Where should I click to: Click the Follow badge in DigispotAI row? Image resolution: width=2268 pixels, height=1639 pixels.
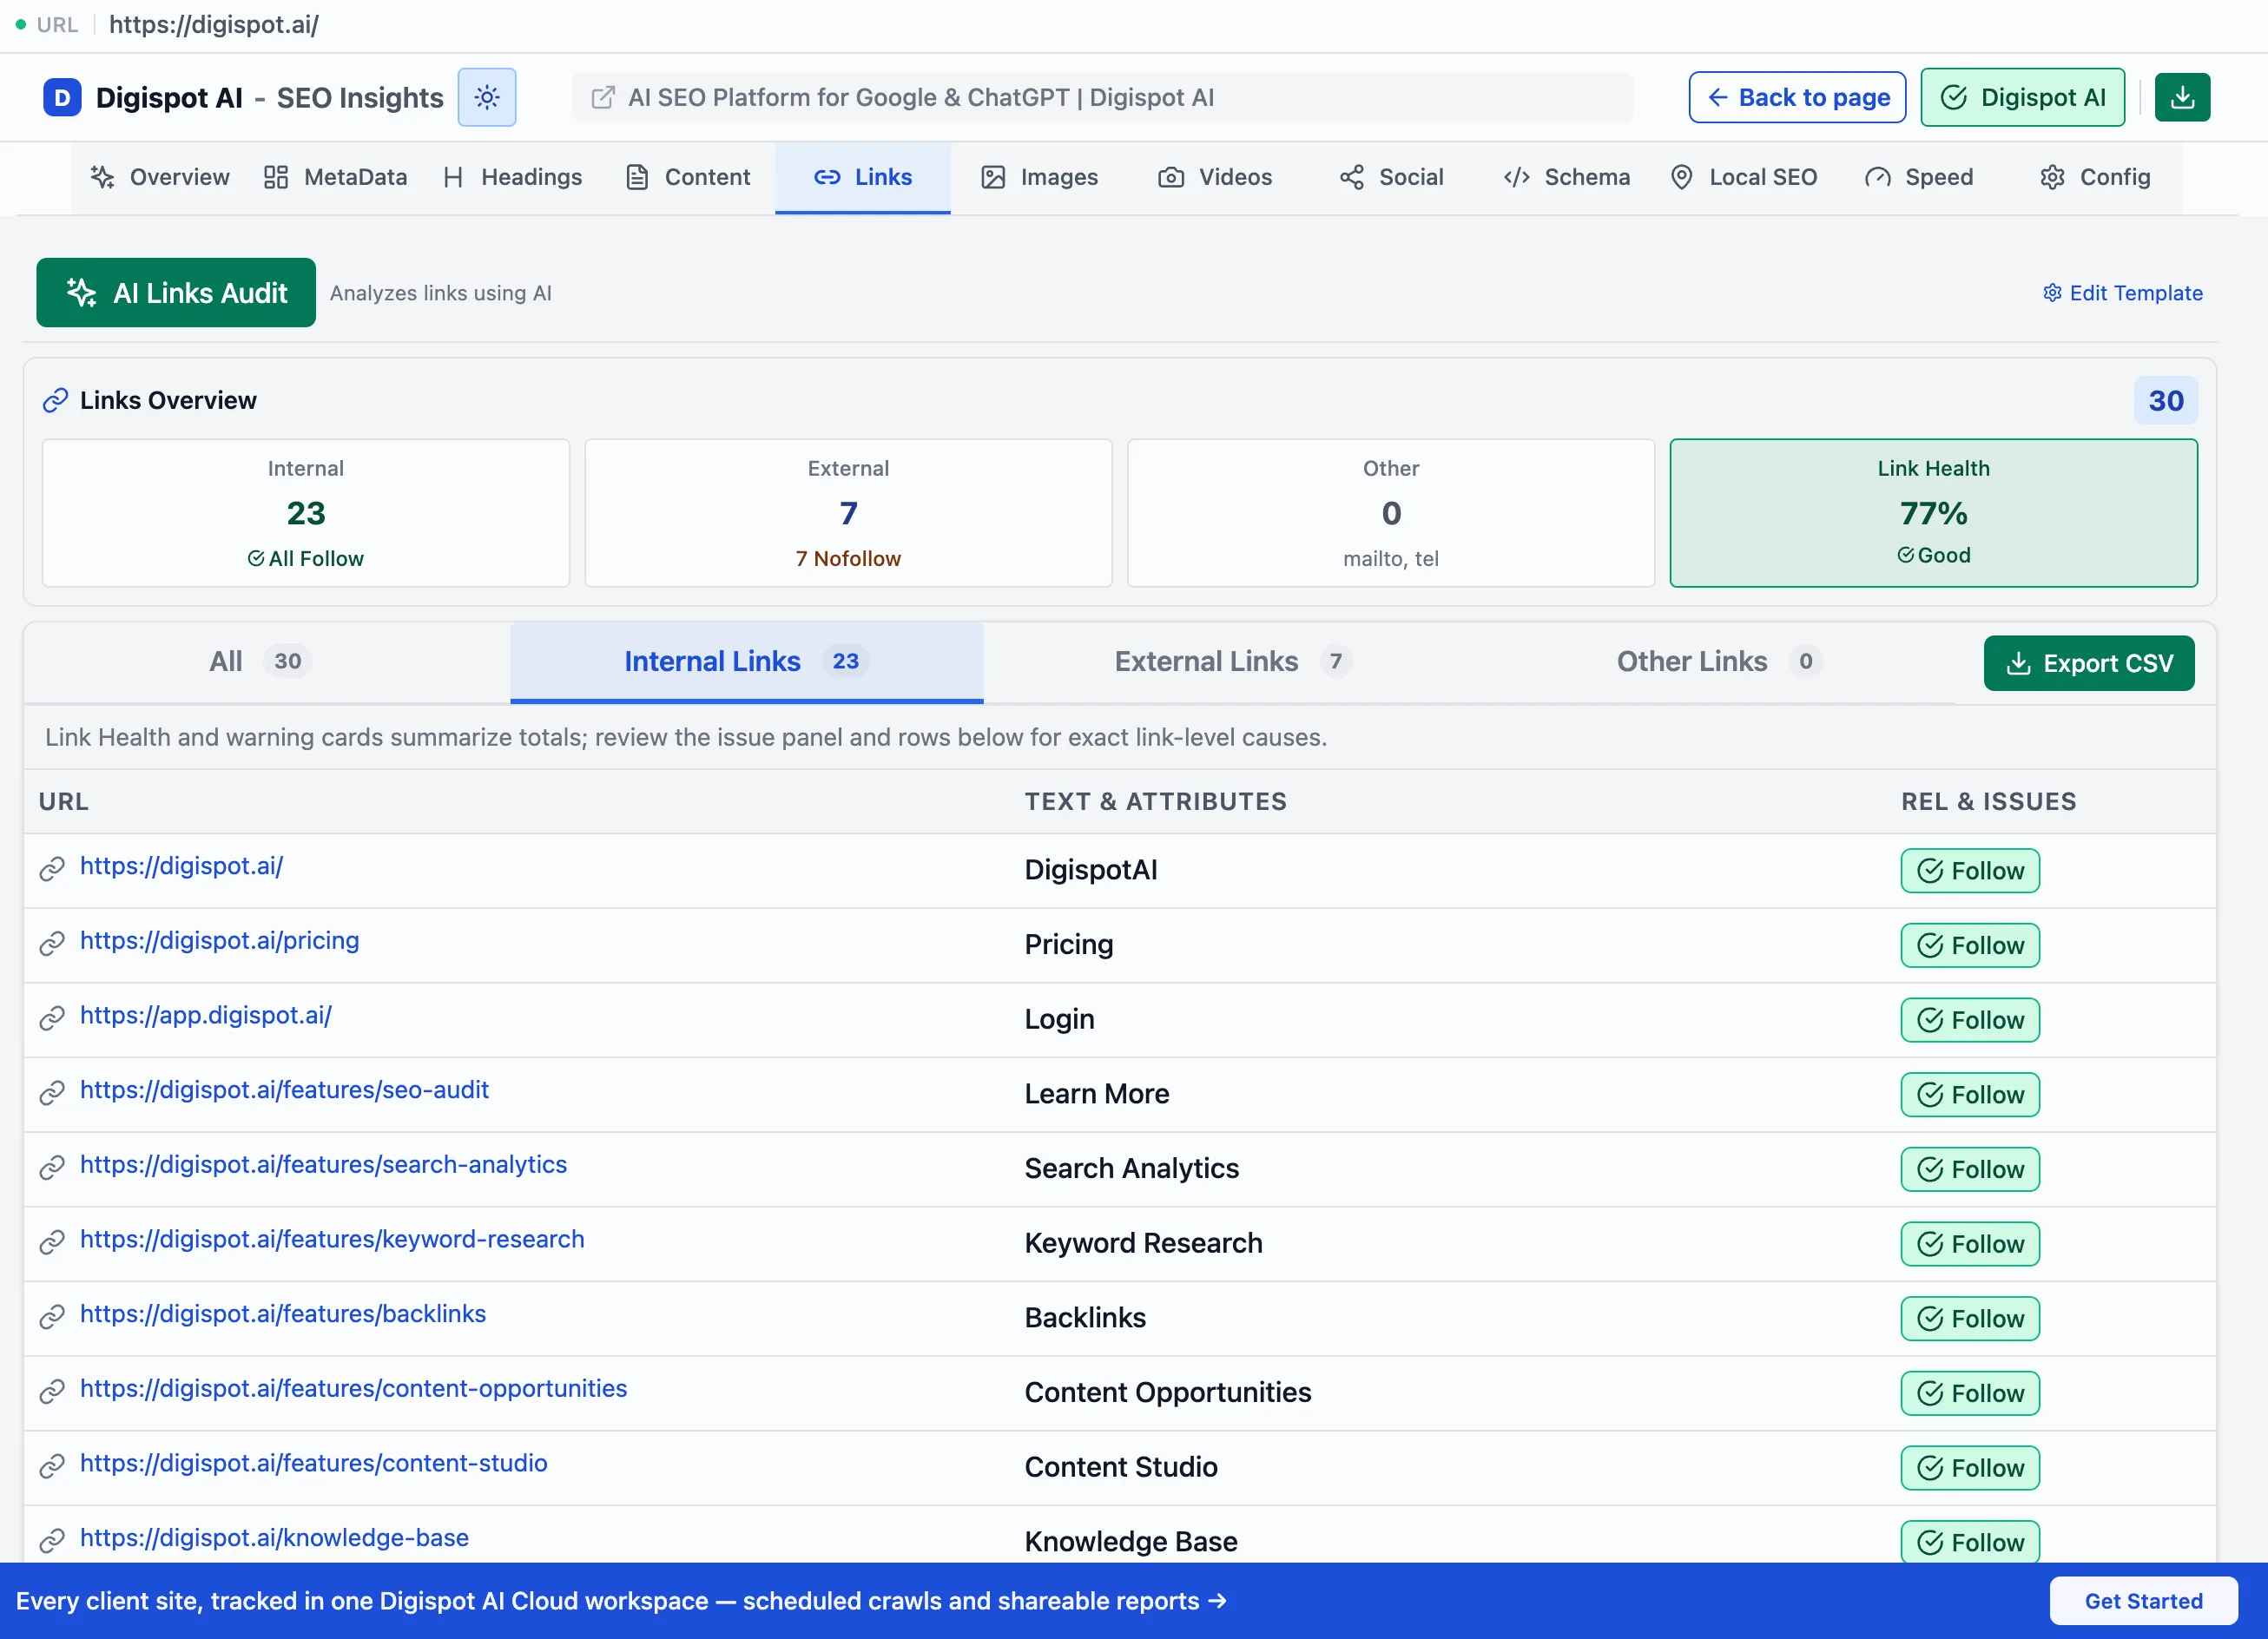(x=1970, y=871)
